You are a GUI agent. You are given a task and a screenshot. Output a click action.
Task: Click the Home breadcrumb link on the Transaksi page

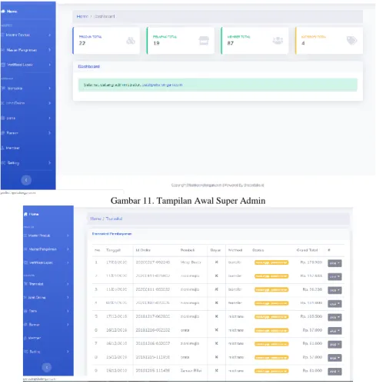click(x=95, y=219)
